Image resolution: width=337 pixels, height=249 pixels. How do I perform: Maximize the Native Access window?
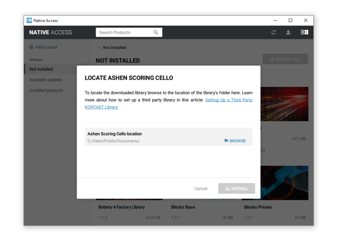click(290, 20)
